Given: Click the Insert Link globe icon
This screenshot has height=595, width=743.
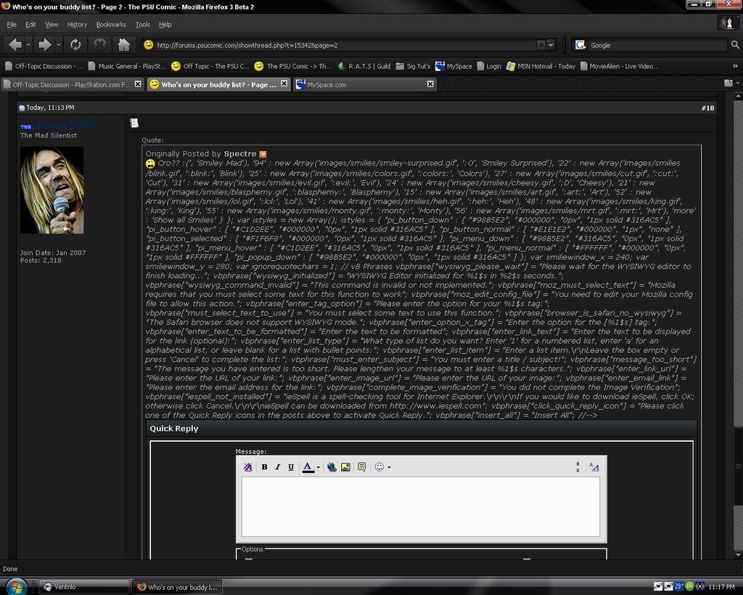Looking at the screenshot, I should click(x=332, y=467).
